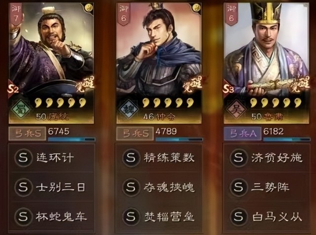Click the yin-yang icon on 钟会's card
The height and width of the screenshot is (235, 316).
click(x=196, y=8)
